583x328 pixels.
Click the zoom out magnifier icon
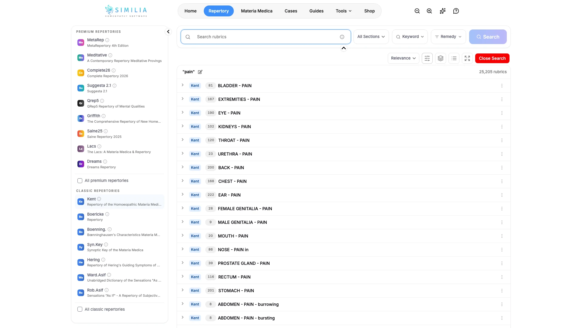(x=417, y=11)
